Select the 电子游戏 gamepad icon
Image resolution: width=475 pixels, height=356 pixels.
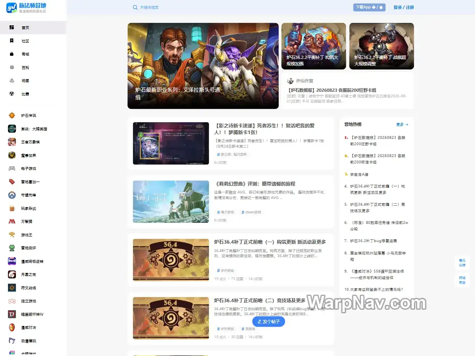pos(12,169)
